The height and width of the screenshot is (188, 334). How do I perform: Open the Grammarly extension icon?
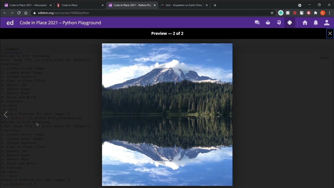[281, 13]
